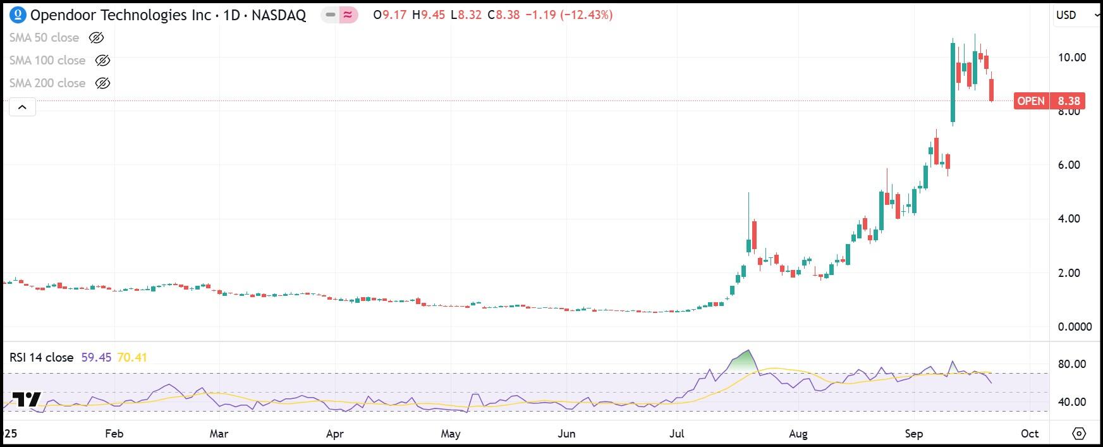The height and width of the screenshot is (447, 1103).
Task: Click the 40.00 RSI axis label
Action: (1072, 402)
